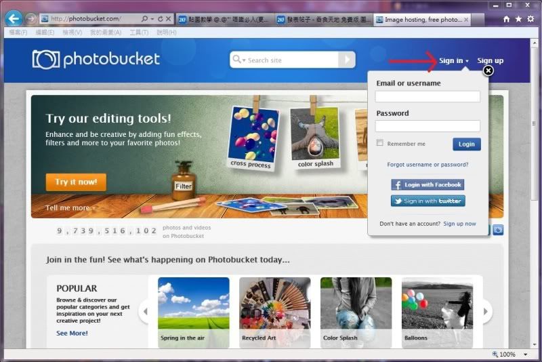
Task: Click Sign in with Twitter
Action: [428, 201]
